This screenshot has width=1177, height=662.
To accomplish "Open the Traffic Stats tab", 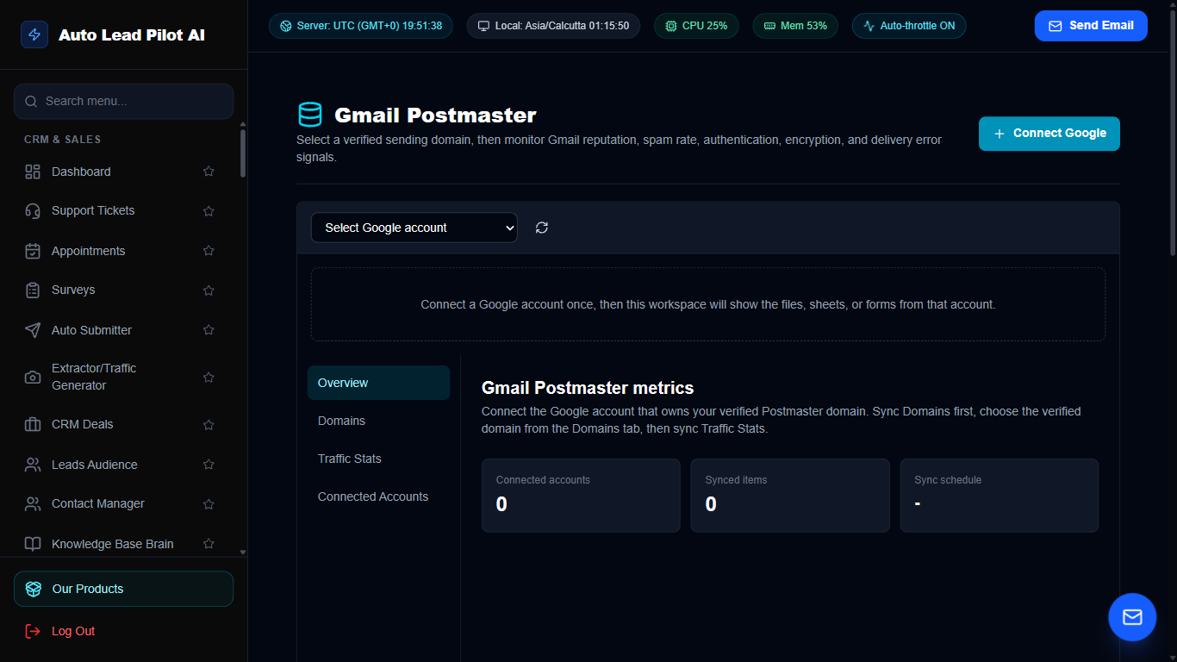I will point(378,459).
